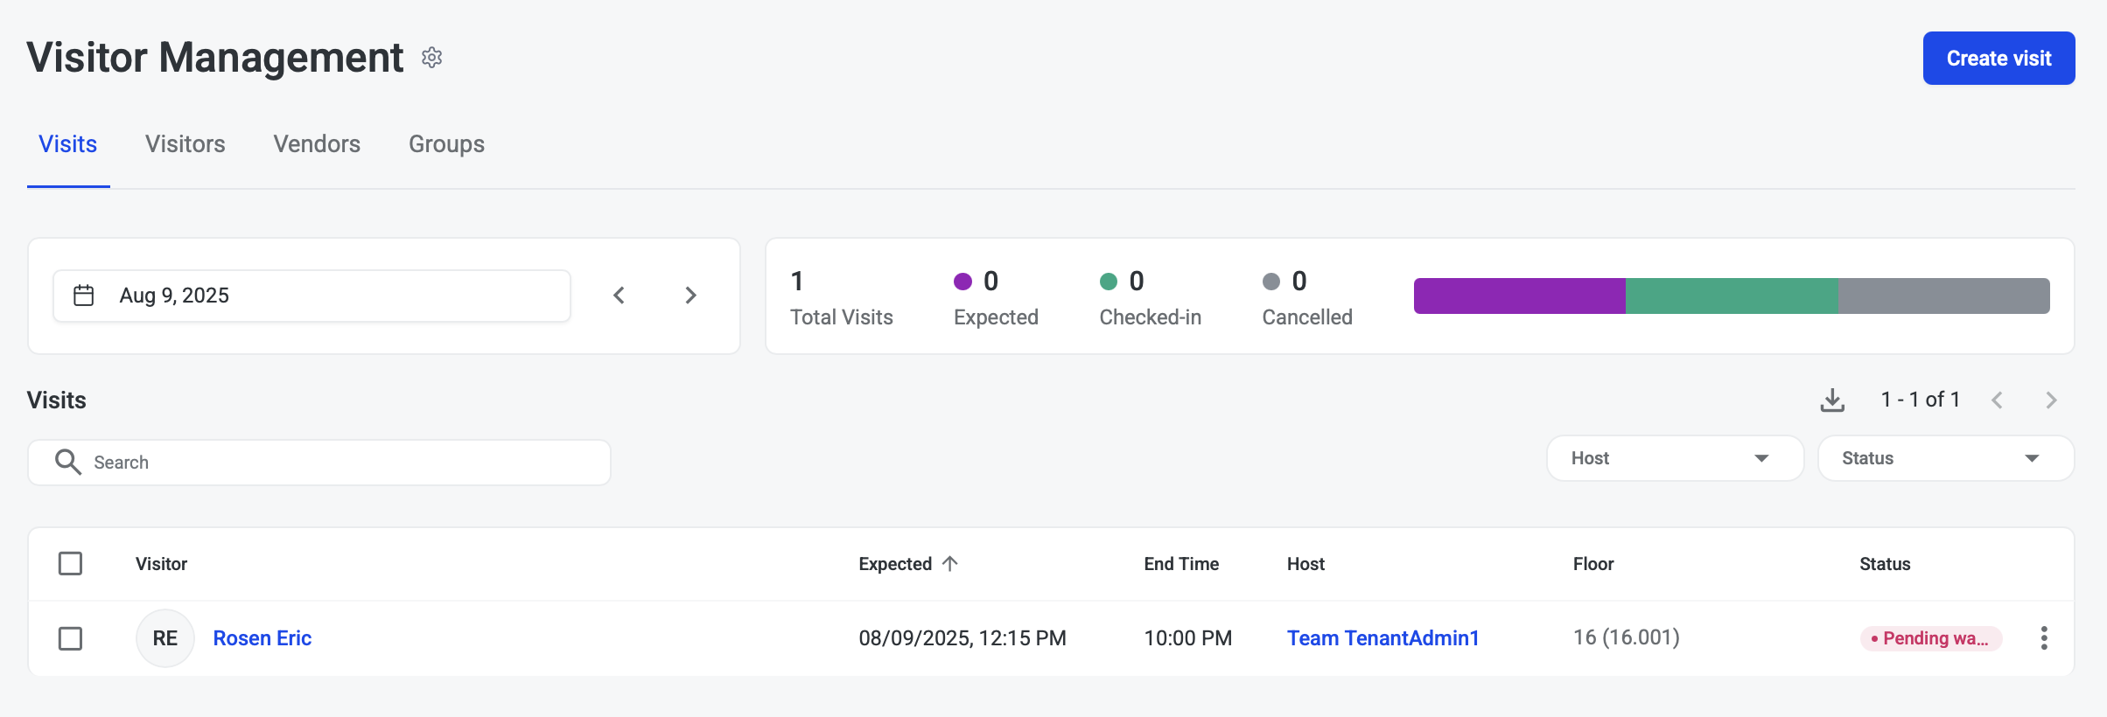Go to next day arrow
The height and width of the screenshot is (717, 2107).
[690, 296]
